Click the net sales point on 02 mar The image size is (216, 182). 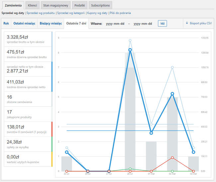pyautogui.click(x=172, y=94)
